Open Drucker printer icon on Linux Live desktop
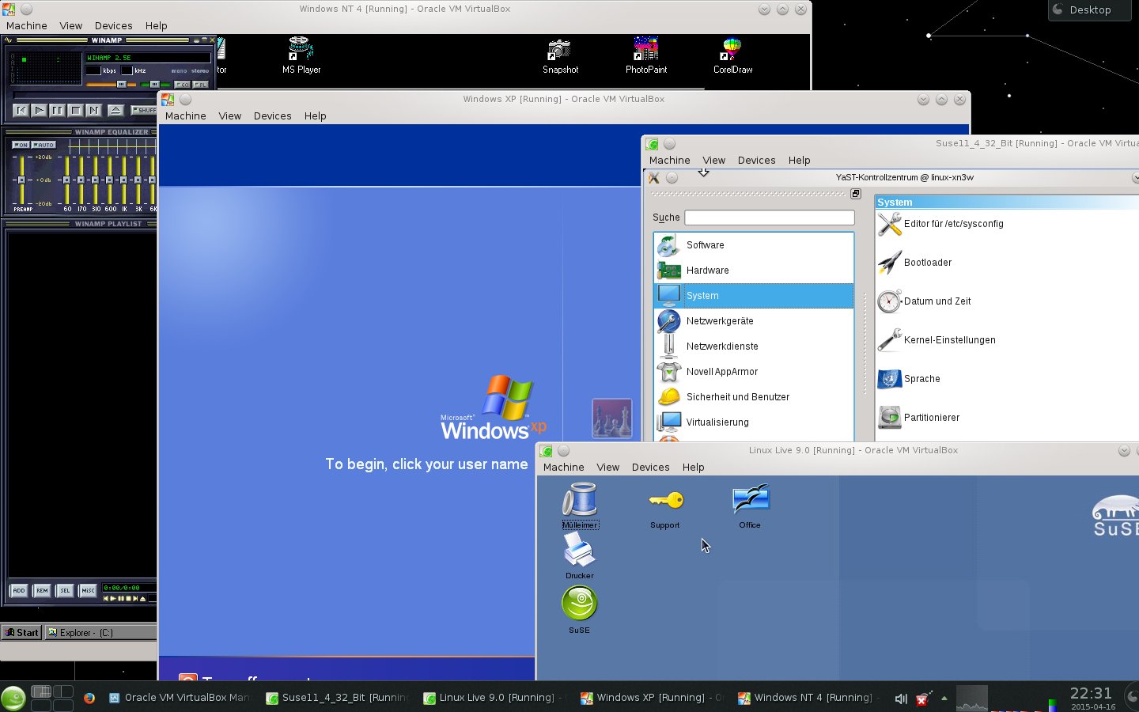1139x712 pixels. (x=579, y=556)
